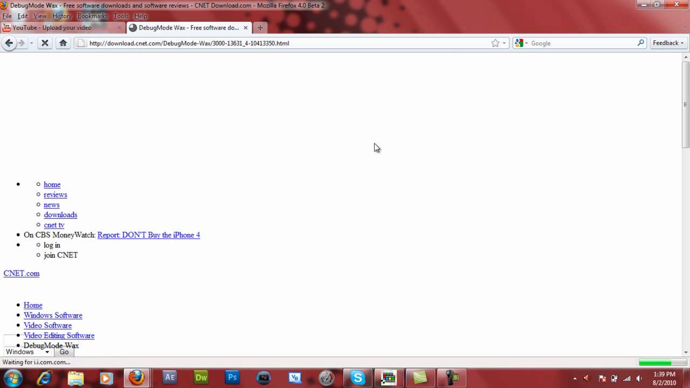Open Dreamweaver from taskbar
Image resolution: width=690 pixels, height=388 pixels.
(201, 378)
